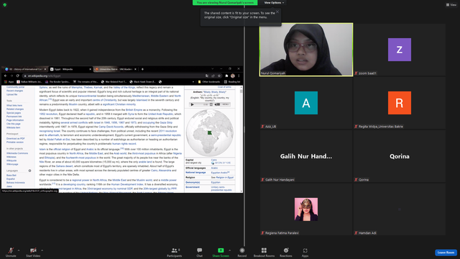Open Breakout Rooms
Image resolution: width=460 pixels, height=259 pixels.
pyautogui.click(x=264, y=252)
